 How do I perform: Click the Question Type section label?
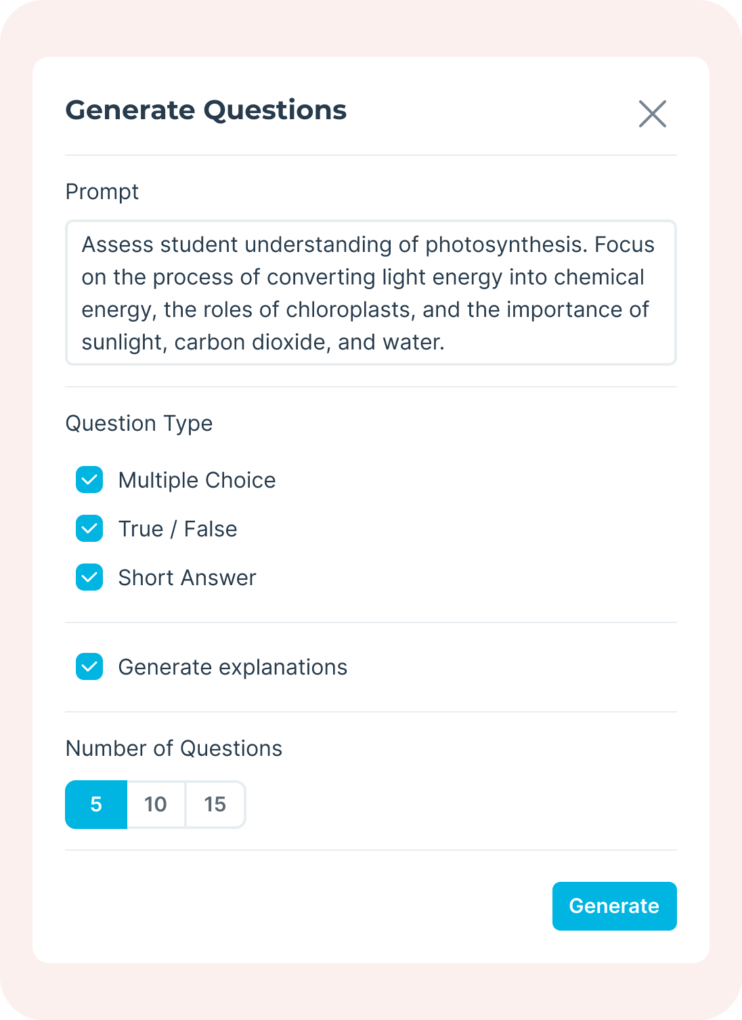pyautogui.click(x=139, y=423)
